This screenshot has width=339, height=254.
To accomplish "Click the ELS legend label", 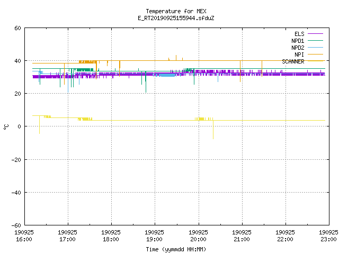I will 299,34.
